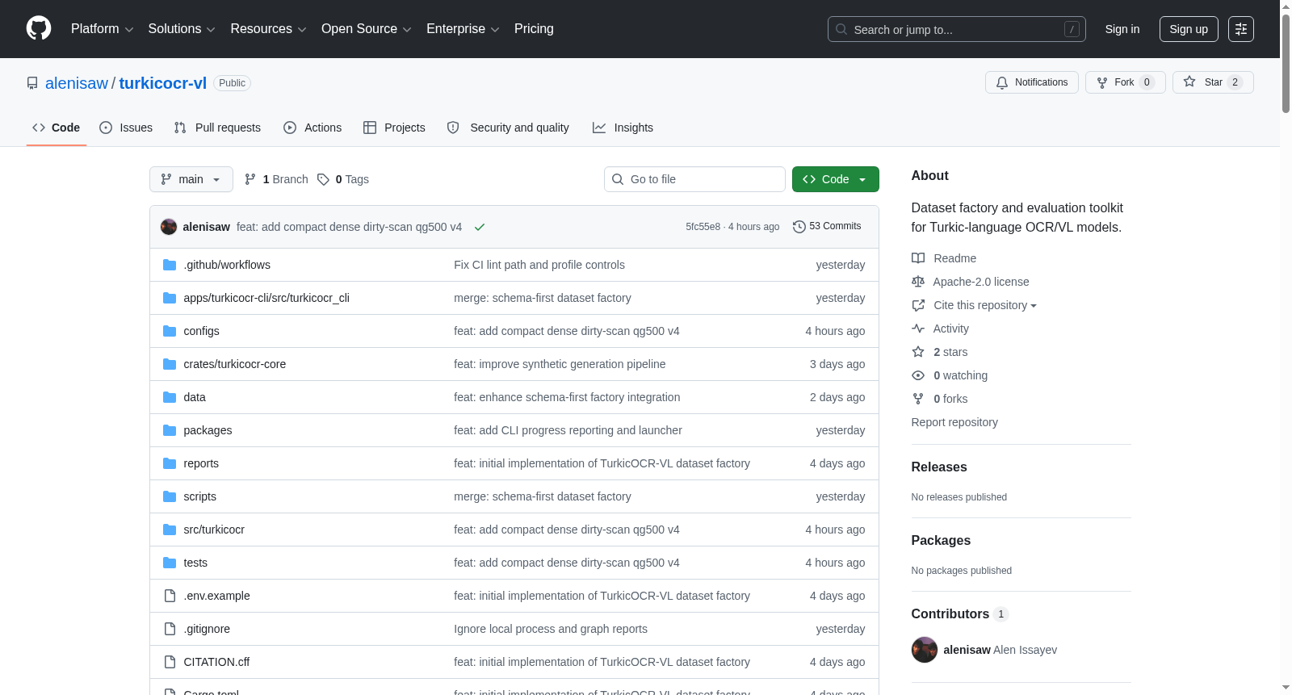Click Report repository link
Viewport: 1292px width, 695px height.
click(x=954, y=422)
